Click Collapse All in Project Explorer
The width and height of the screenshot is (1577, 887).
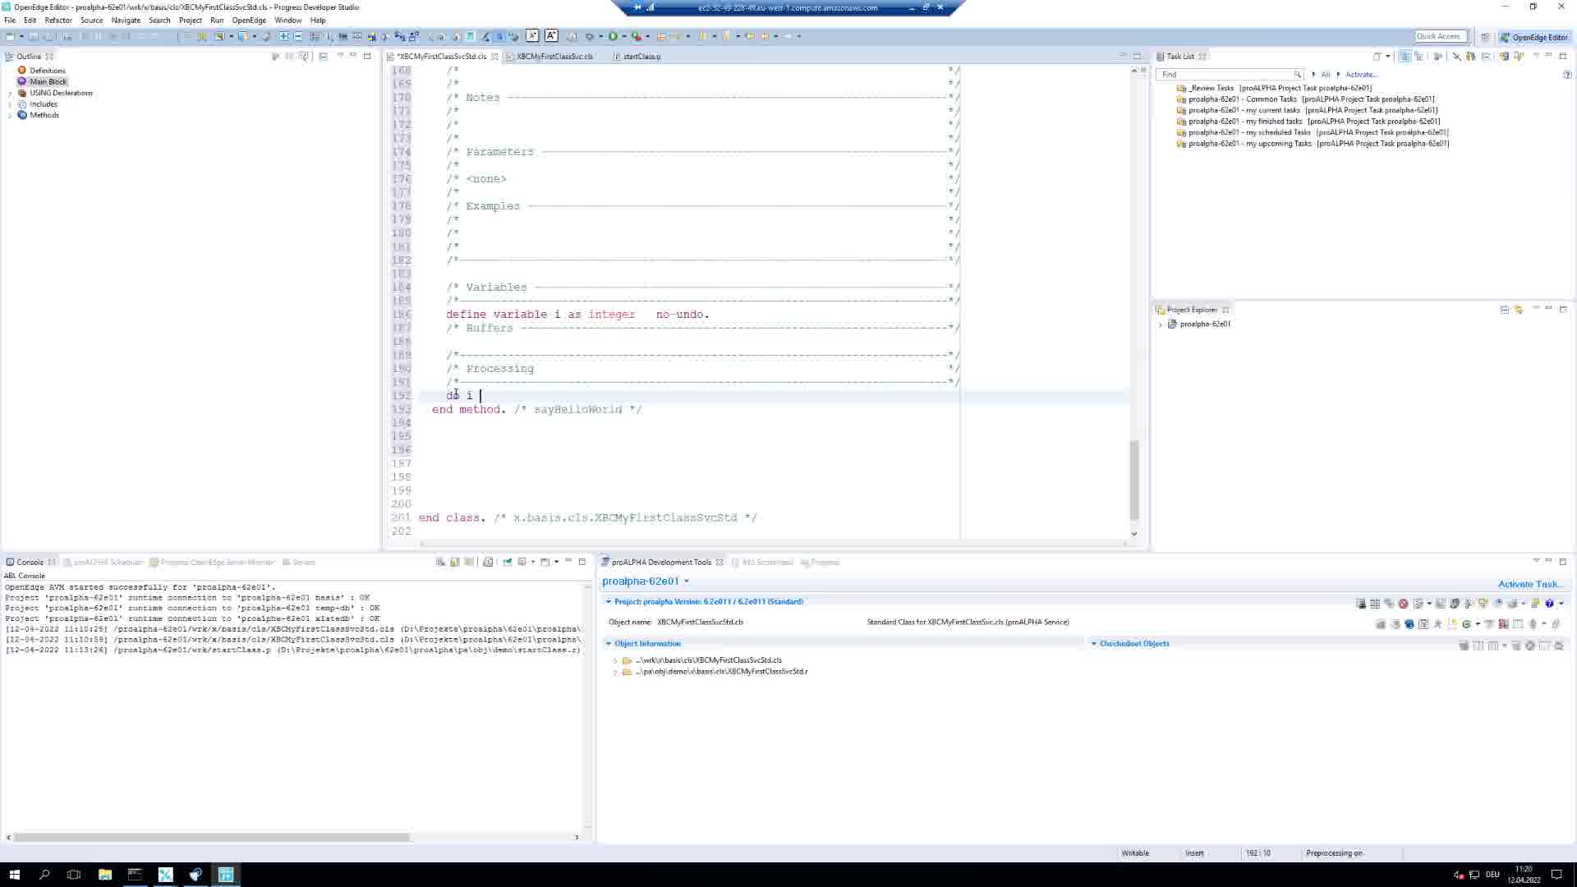tap(1505, 310)
